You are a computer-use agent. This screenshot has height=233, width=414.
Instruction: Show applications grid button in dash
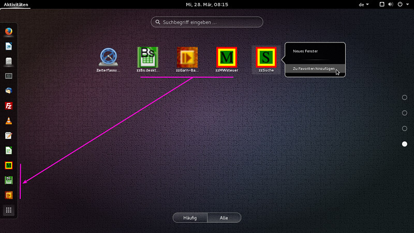[x=8, y=210]
